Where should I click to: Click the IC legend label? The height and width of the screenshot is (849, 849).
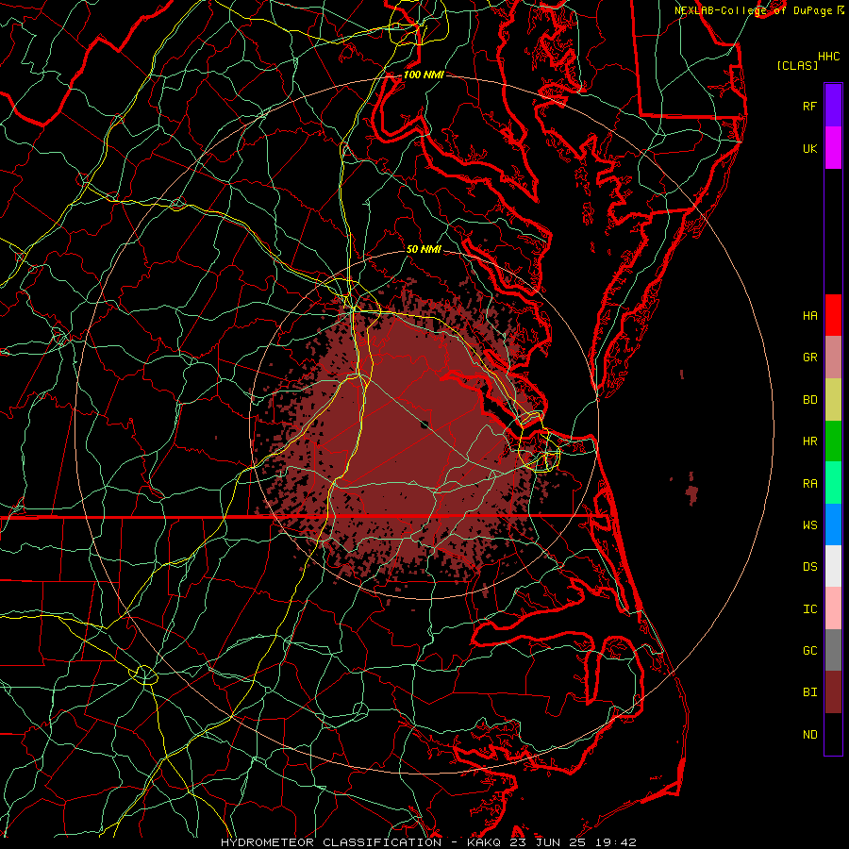pos(809,609)
